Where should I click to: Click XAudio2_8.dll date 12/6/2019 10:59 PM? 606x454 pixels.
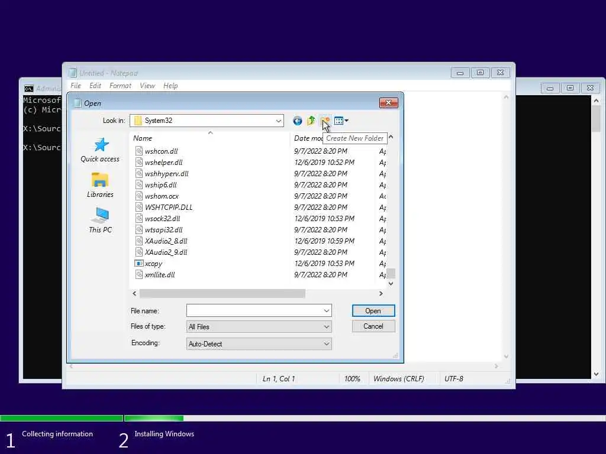324,241
